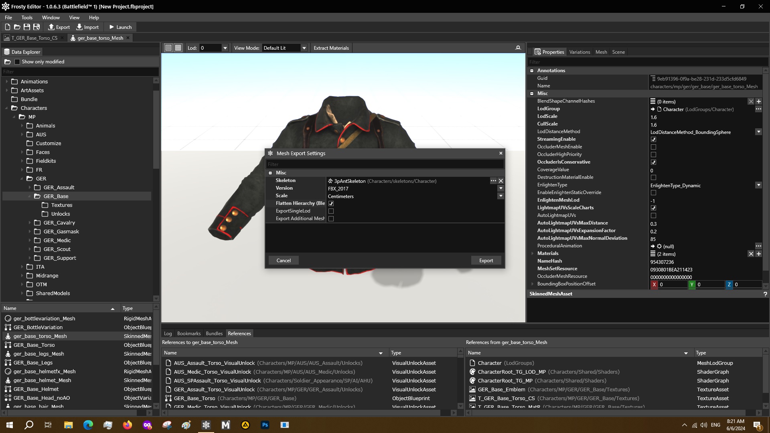Check the Show only modified box
Screen dimensions: 770x433
[x=17, y=62]
